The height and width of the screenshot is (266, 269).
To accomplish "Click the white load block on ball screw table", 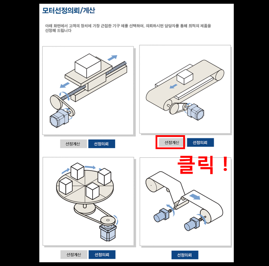I will click(x=88, y=65).
